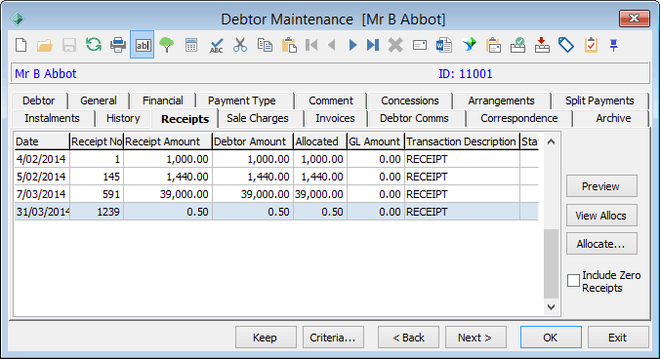Switch to the Invoices tab
The height and width of the screenshot is (359, 660).
tap(335, 119)
